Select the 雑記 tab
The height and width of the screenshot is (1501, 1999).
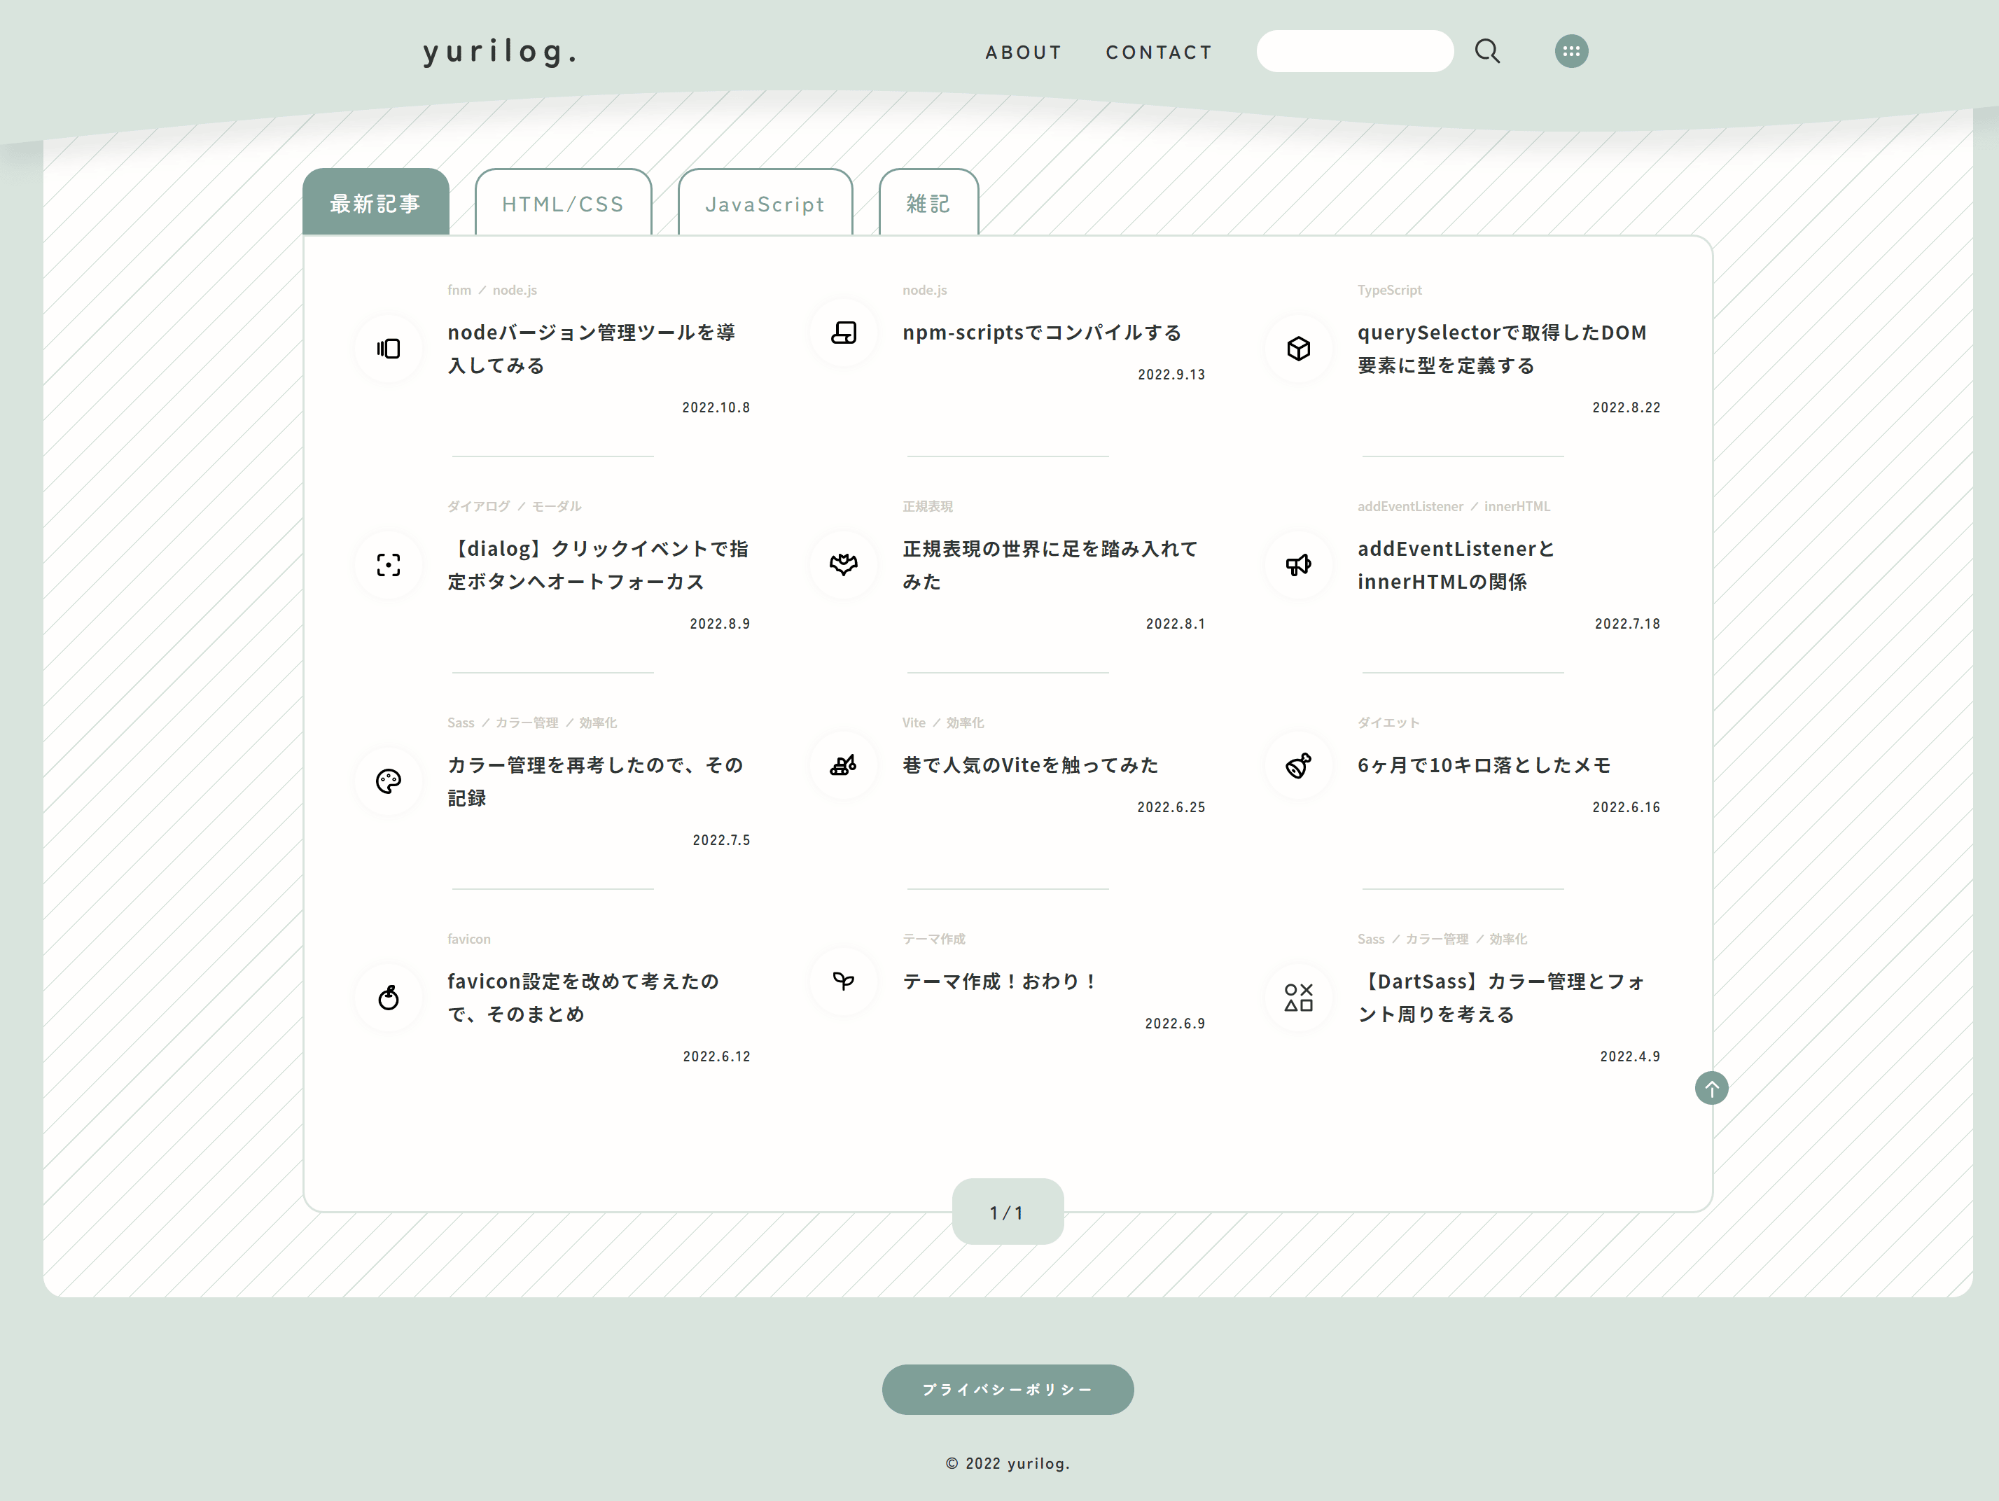click(x=928, y=204)
